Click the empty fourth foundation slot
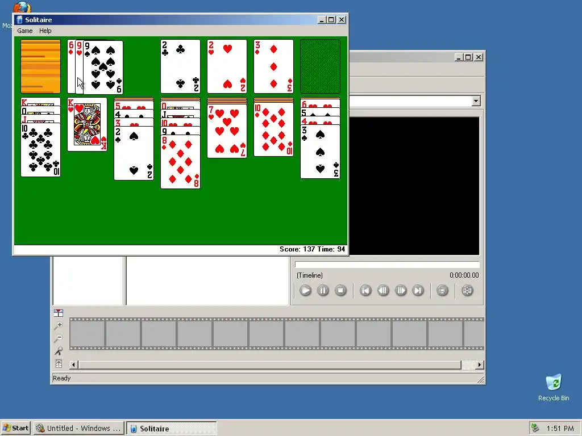582x436 pixels. pyautogui.click(x=321, y=66)
